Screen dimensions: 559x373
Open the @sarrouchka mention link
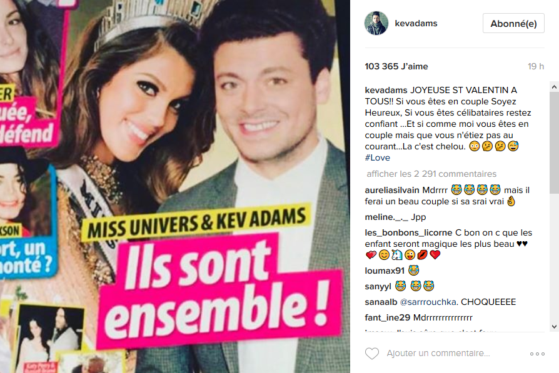(x=428, y=302)
